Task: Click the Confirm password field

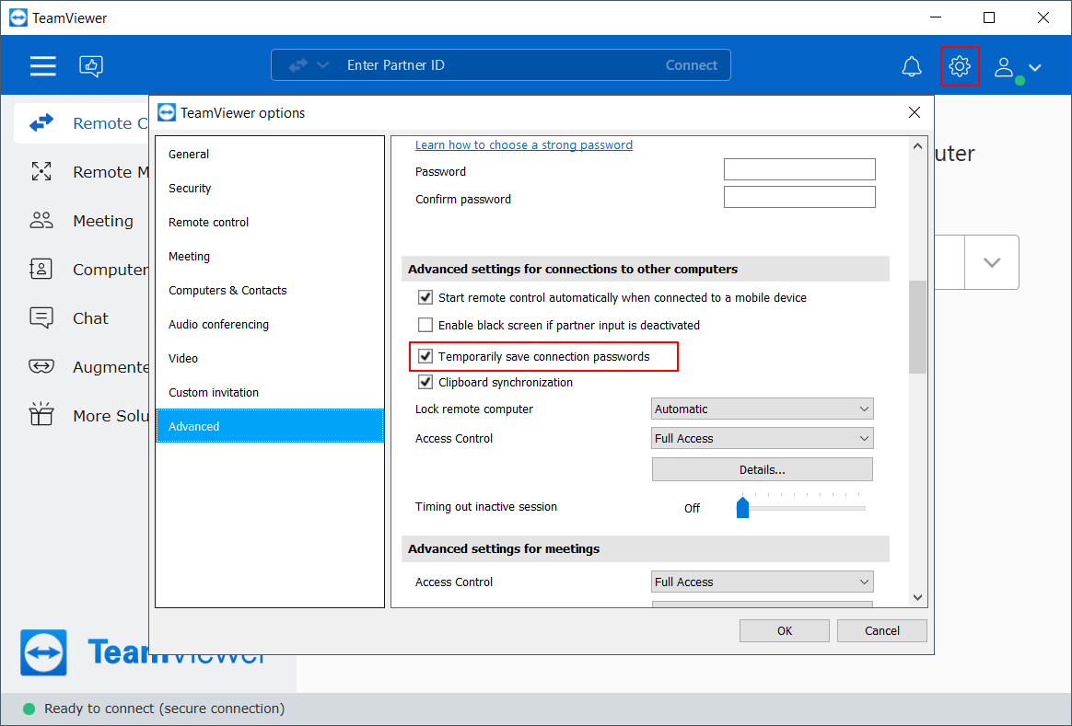Action: tap(798, 198)
